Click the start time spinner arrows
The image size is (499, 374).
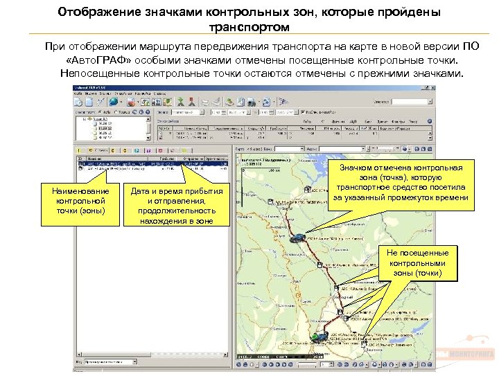224,112
